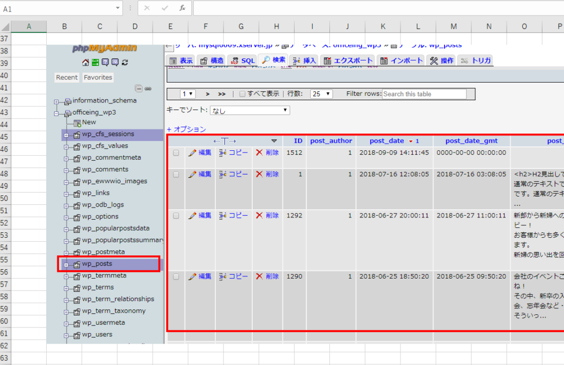Screen dimensions: 564x365
Task: Click the red X delete icon for row 1292
Action: coord(259,215)
